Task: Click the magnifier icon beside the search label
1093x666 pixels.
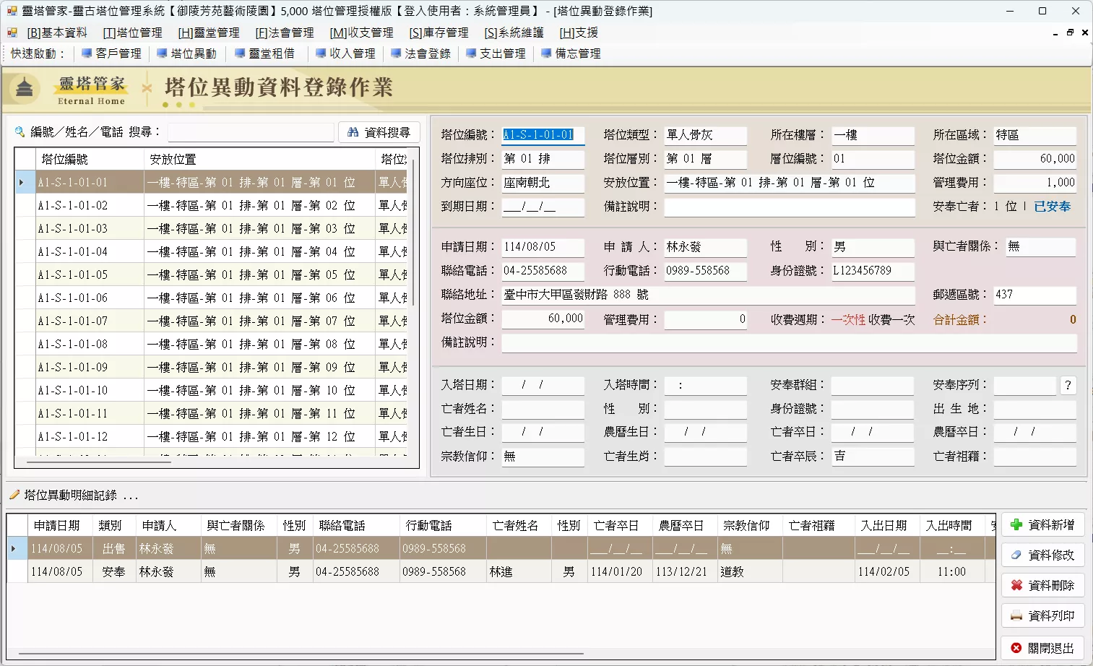Action: [x=20, y=132]
